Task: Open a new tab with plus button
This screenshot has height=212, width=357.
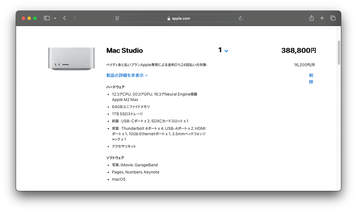Action: (x=322, y=18)
